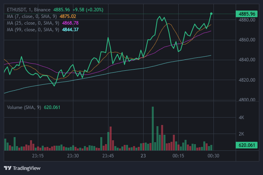Click the 4820.00 price scale label
The image size is (263, 175).
247,80
